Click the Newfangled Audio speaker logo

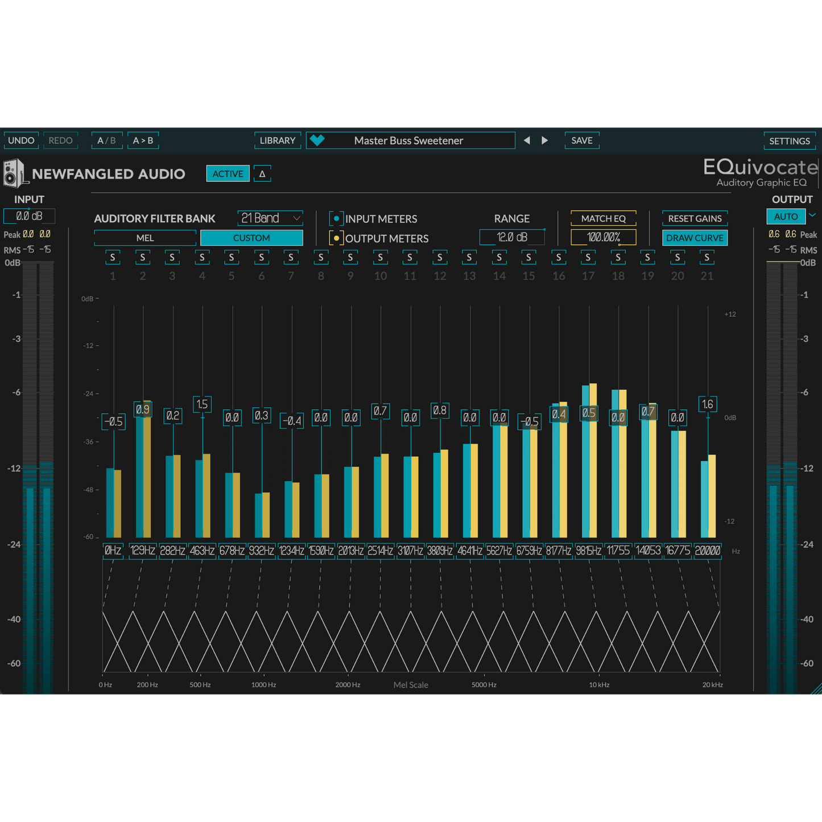14,174
